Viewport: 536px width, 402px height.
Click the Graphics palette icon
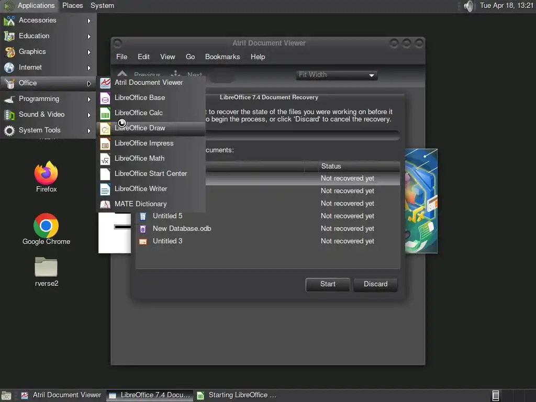point(9,52)
